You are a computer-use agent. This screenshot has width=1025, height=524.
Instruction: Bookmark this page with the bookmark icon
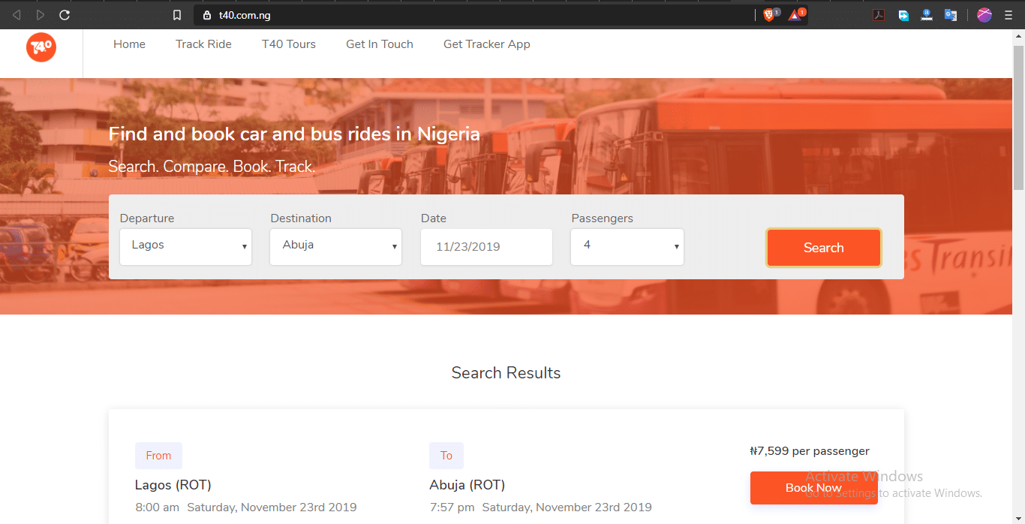pos(177,15)
